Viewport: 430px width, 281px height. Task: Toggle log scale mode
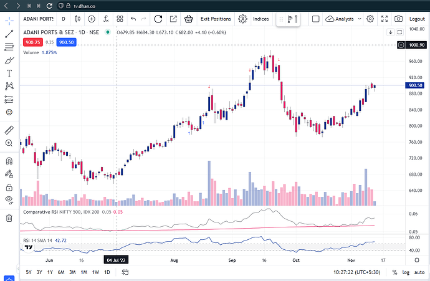pos(406,272)
